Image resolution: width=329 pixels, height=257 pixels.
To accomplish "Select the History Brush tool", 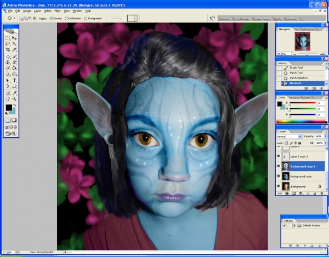I will coord(14,62).
